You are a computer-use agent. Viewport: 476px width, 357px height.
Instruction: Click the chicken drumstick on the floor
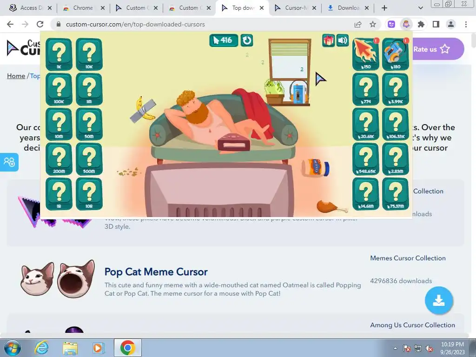pyautogui.click(x=331, y=206)
